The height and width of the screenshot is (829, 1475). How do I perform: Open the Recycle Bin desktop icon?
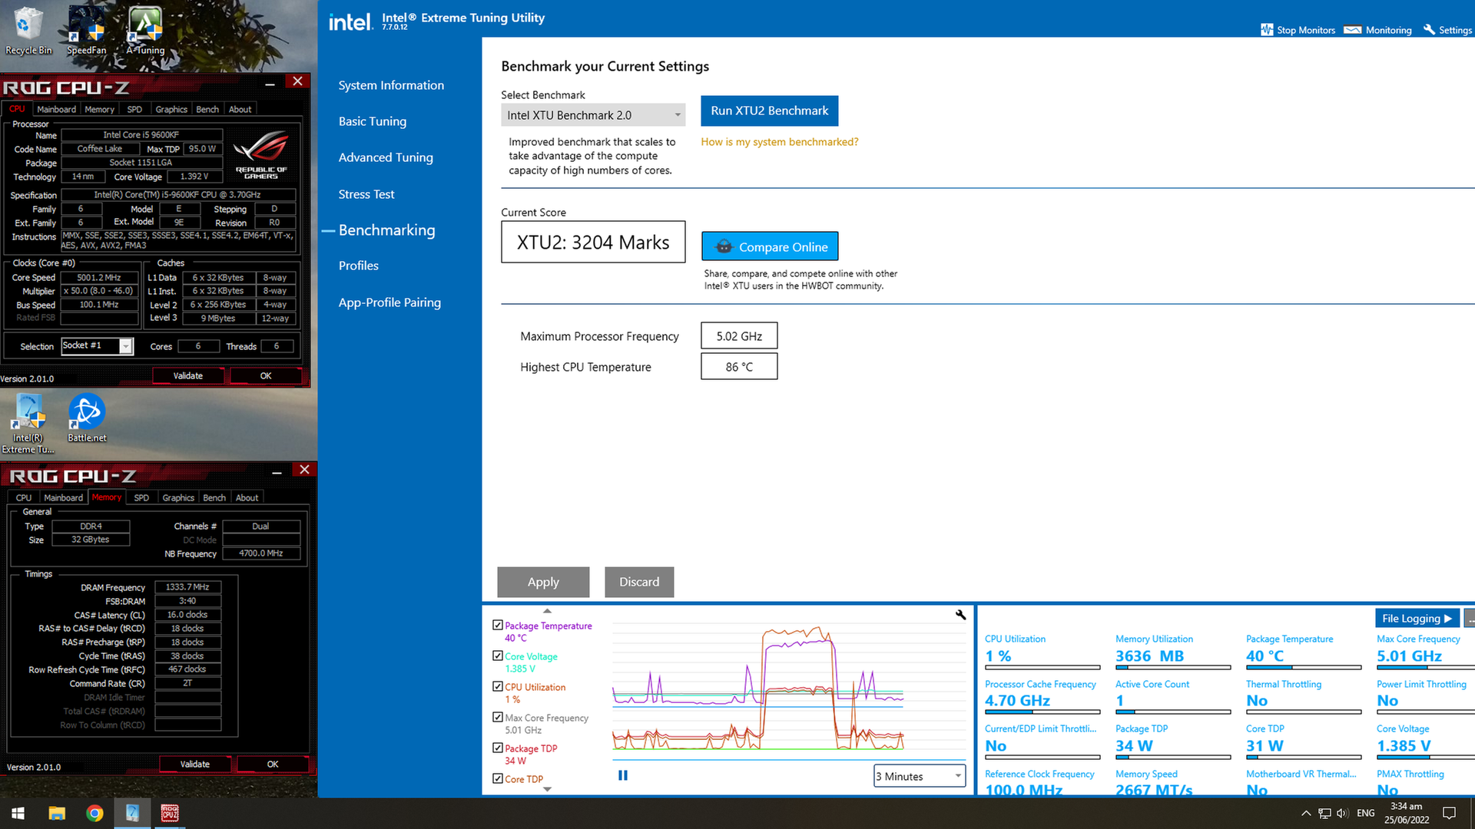[28, 31]
